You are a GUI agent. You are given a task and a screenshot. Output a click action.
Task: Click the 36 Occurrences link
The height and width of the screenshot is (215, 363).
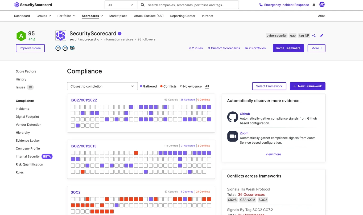(251, 194)
